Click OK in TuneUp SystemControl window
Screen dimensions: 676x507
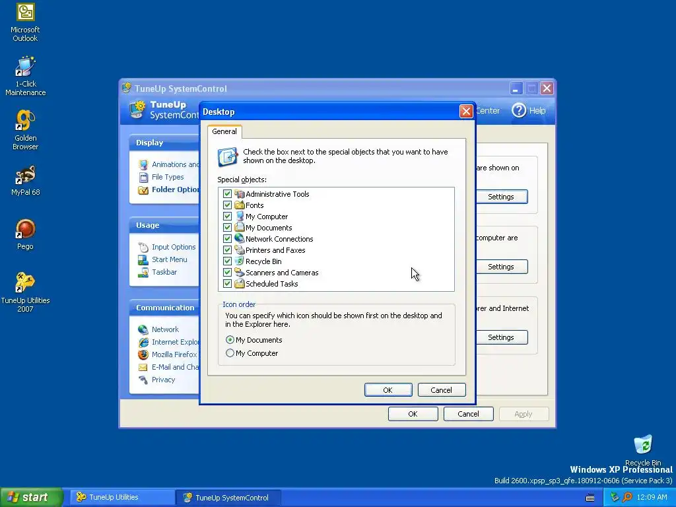(x=413, y=414)
